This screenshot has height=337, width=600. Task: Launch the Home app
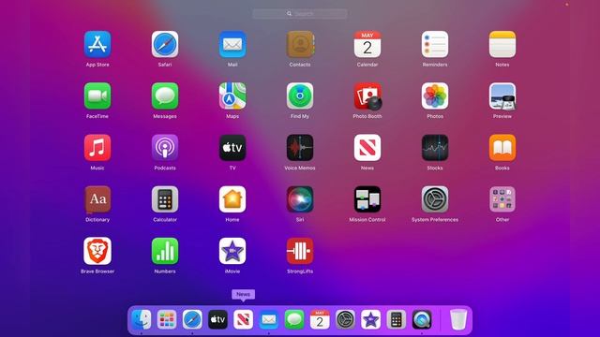[x=232, y=199]
